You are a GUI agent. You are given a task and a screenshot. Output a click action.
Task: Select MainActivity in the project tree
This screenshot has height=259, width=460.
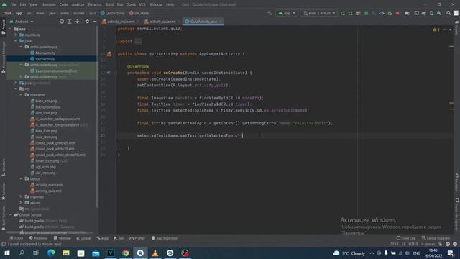click(x=45, y=53)
